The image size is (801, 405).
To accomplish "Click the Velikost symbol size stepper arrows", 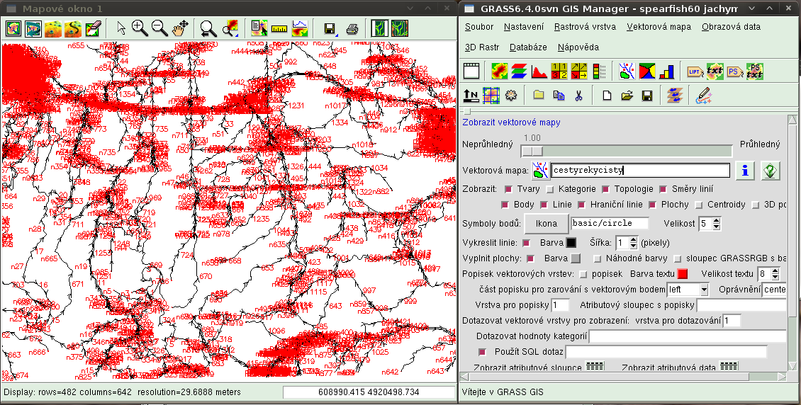I will [716, 223].
